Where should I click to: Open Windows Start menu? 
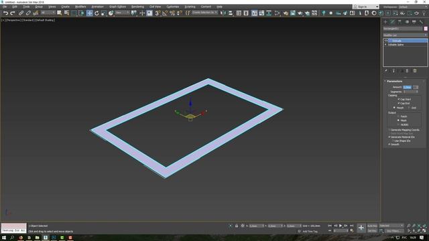tap(4, 238)
